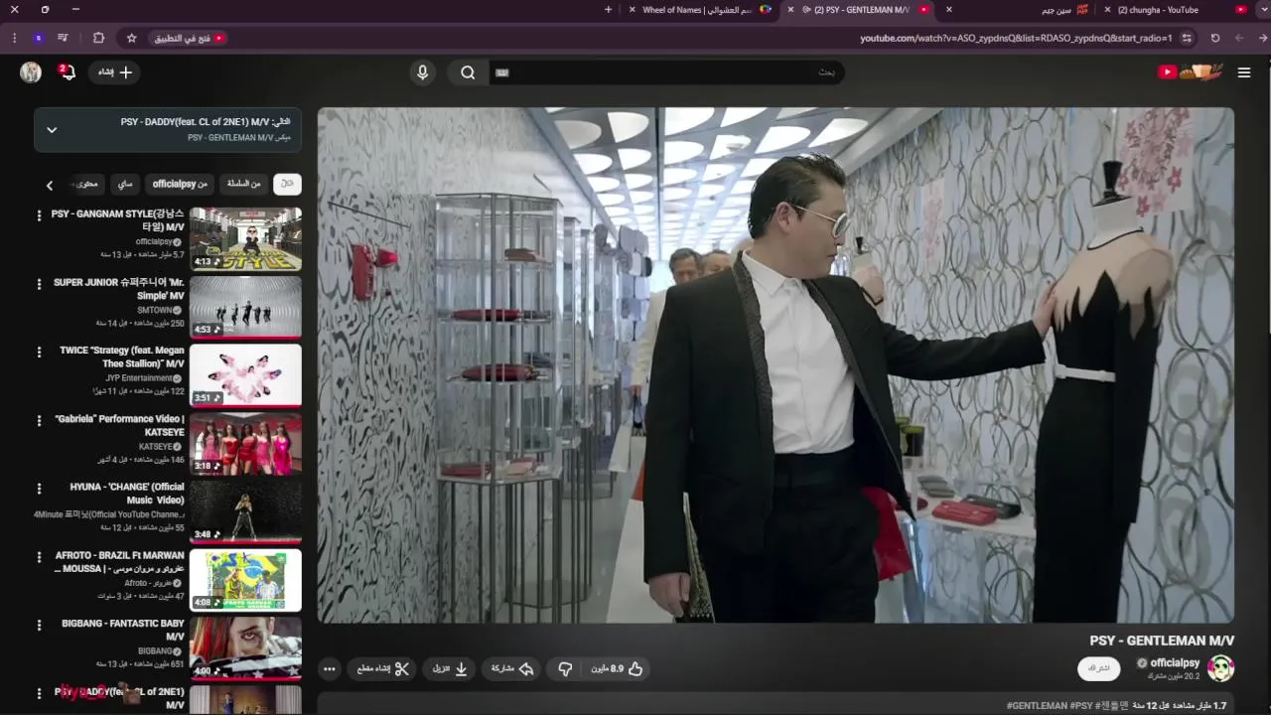The image size is (1271, 715).
Task: Open a new browser tab
Action: click(608, 10)
